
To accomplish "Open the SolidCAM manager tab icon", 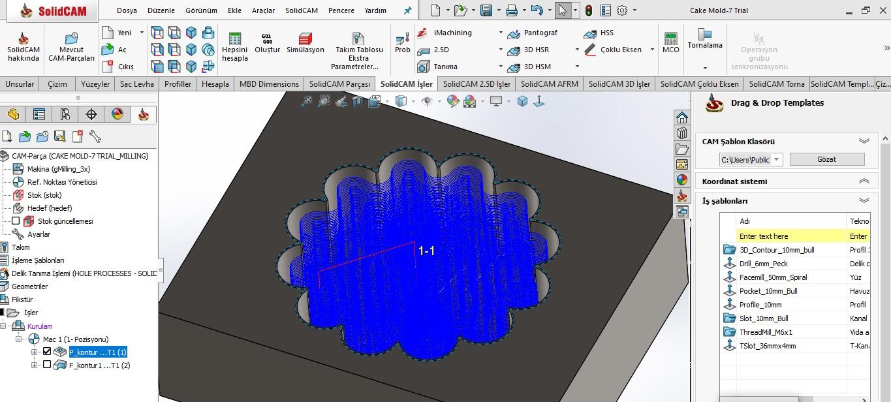I will click(x=143, y=115).
